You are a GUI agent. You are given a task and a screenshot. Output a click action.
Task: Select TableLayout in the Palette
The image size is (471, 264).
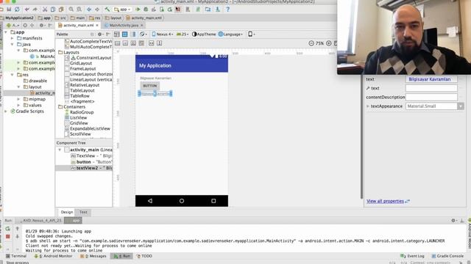[79, 90]
